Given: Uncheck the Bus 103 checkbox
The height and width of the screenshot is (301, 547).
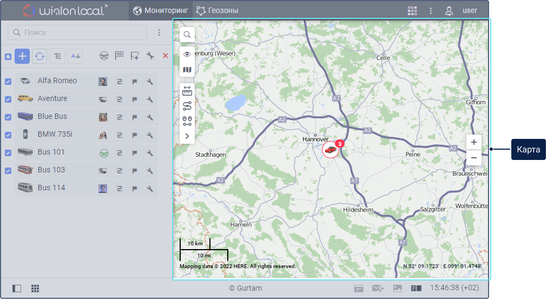Looking at the screenshot, I should coord(8,171).
